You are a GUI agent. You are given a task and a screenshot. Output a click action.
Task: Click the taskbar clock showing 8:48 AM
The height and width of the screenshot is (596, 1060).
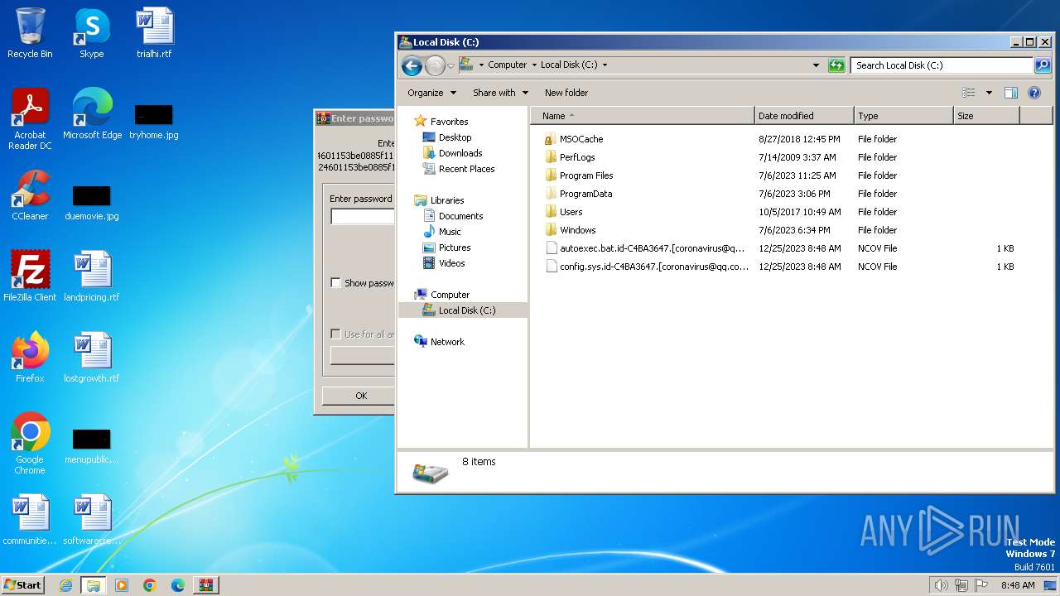click(1018, 585)
